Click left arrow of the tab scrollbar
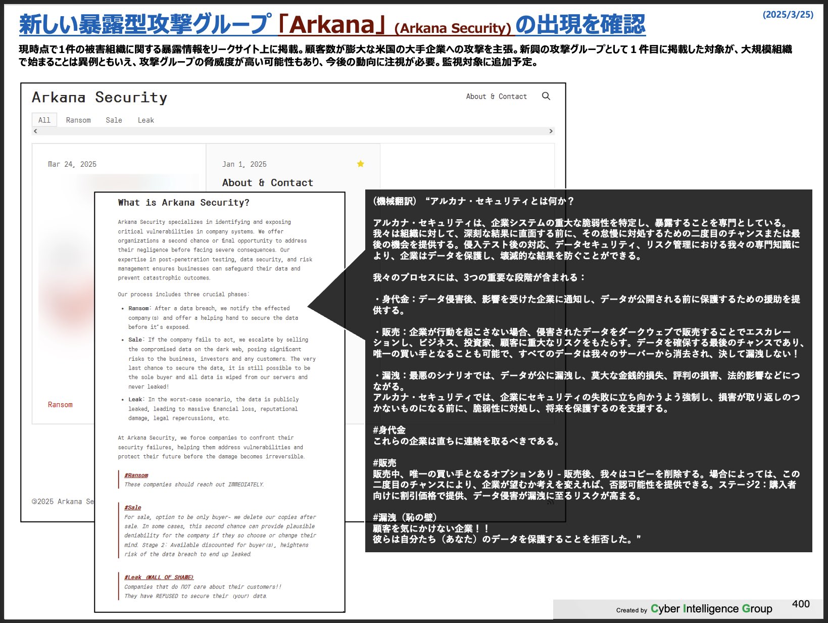Screen dimensions: 828x623 (x=35, y=131)
